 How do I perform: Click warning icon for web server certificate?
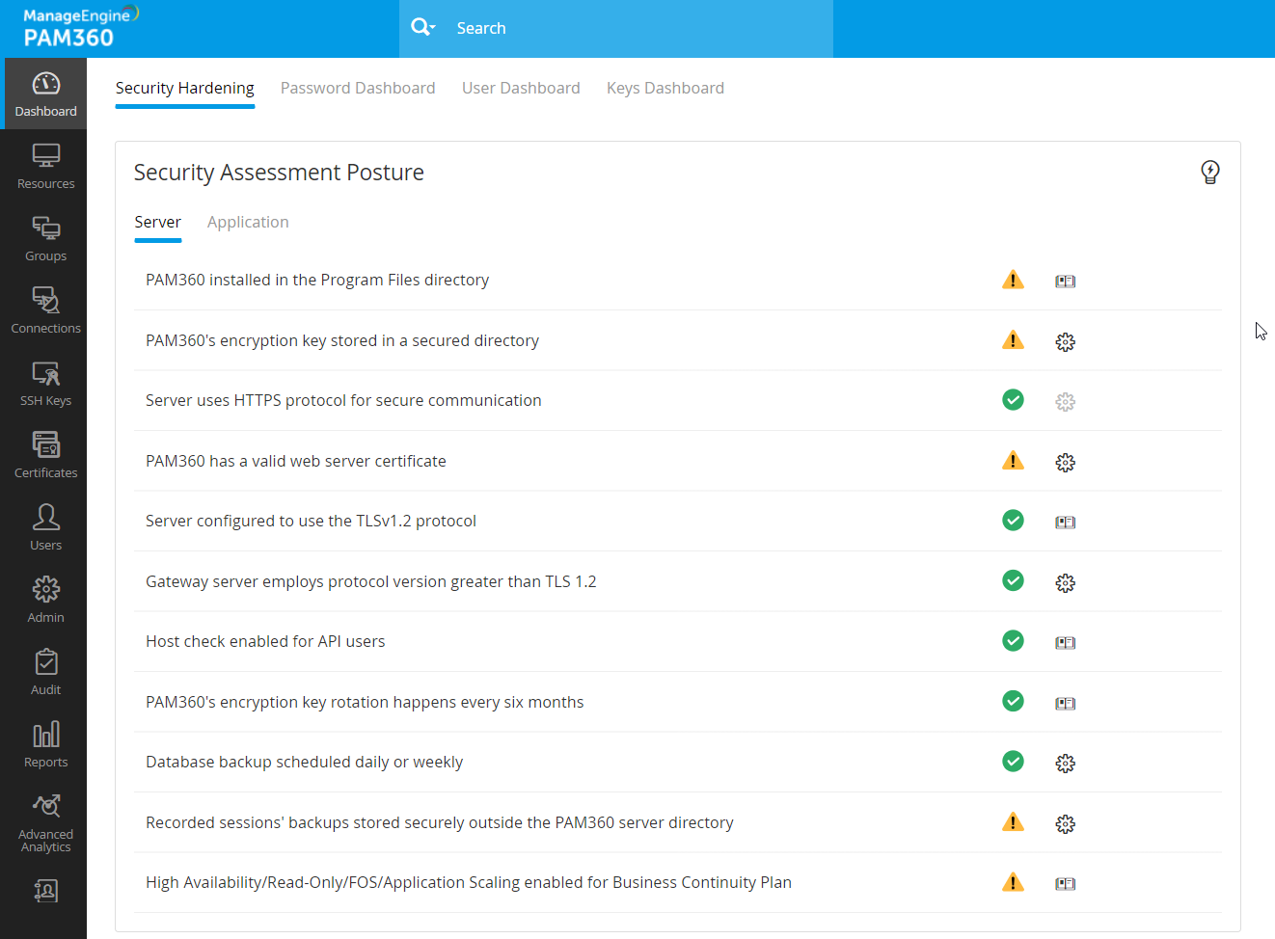(1013, 461)
